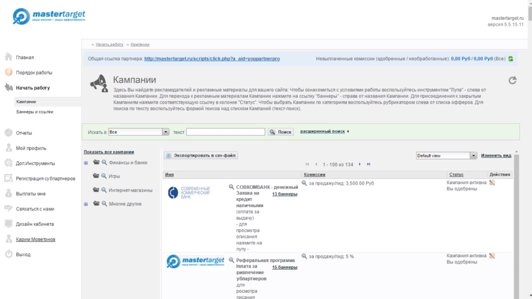This screenshot has width=532, height=299.
Task: Click the sidebar icon beside Начать работу
Action: point(9,88)
